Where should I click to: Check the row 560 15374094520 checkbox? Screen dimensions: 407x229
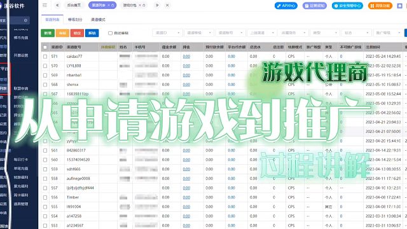click(45, 160)
